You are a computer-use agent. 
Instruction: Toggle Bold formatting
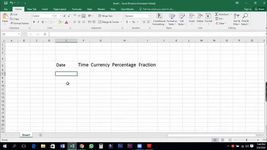(x=34, y=22)
